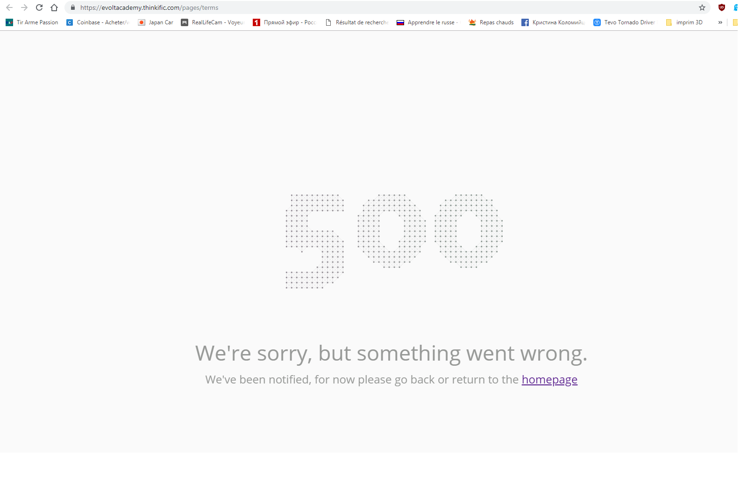
Task: Open Coinbase - Acheter bookmark
Action: (x=98, y=22)
